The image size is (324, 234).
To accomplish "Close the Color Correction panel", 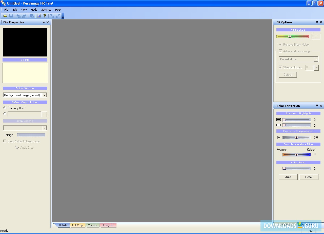I will pyautogui.click(x=321, y=106).
